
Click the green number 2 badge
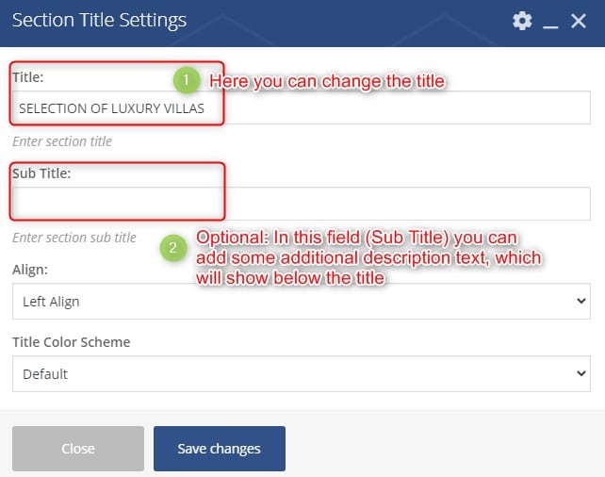pos(172,249)
